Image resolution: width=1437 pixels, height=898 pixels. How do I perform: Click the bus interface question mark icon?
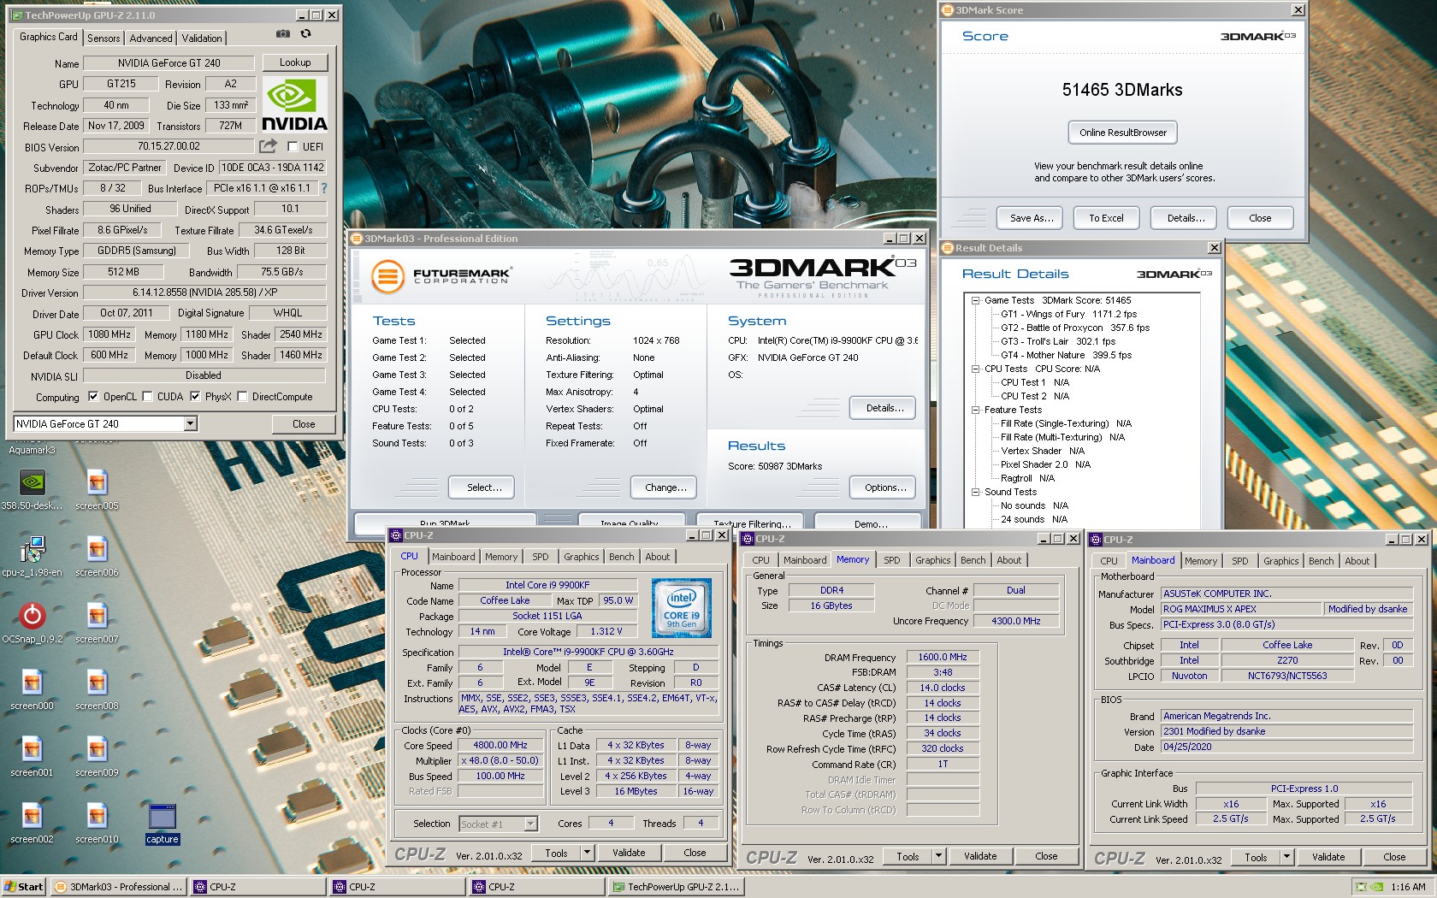(x=323, y=188)
